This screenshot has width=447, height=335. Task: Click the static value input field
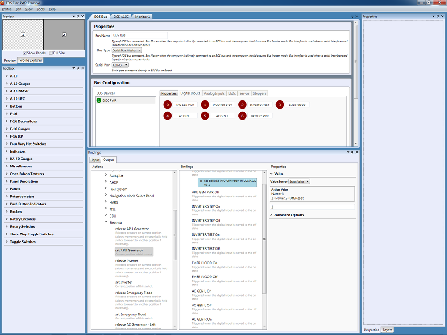[x=312, y=207]
